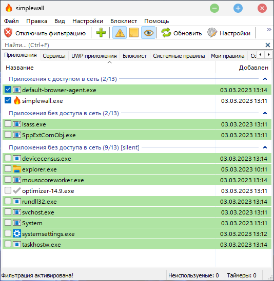Viewport: 274px width, 281px height.
Task: Toggle the yellow warning notifications icon
Action: [x=120, y=33]
